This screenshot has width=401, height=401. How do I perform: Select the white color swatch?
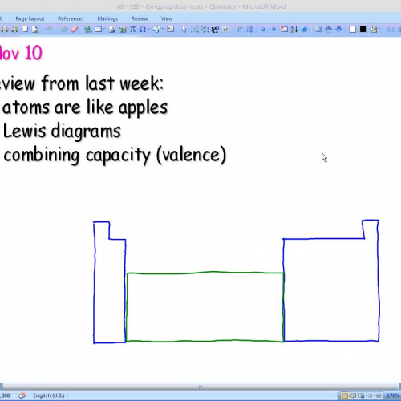(353, 29)
